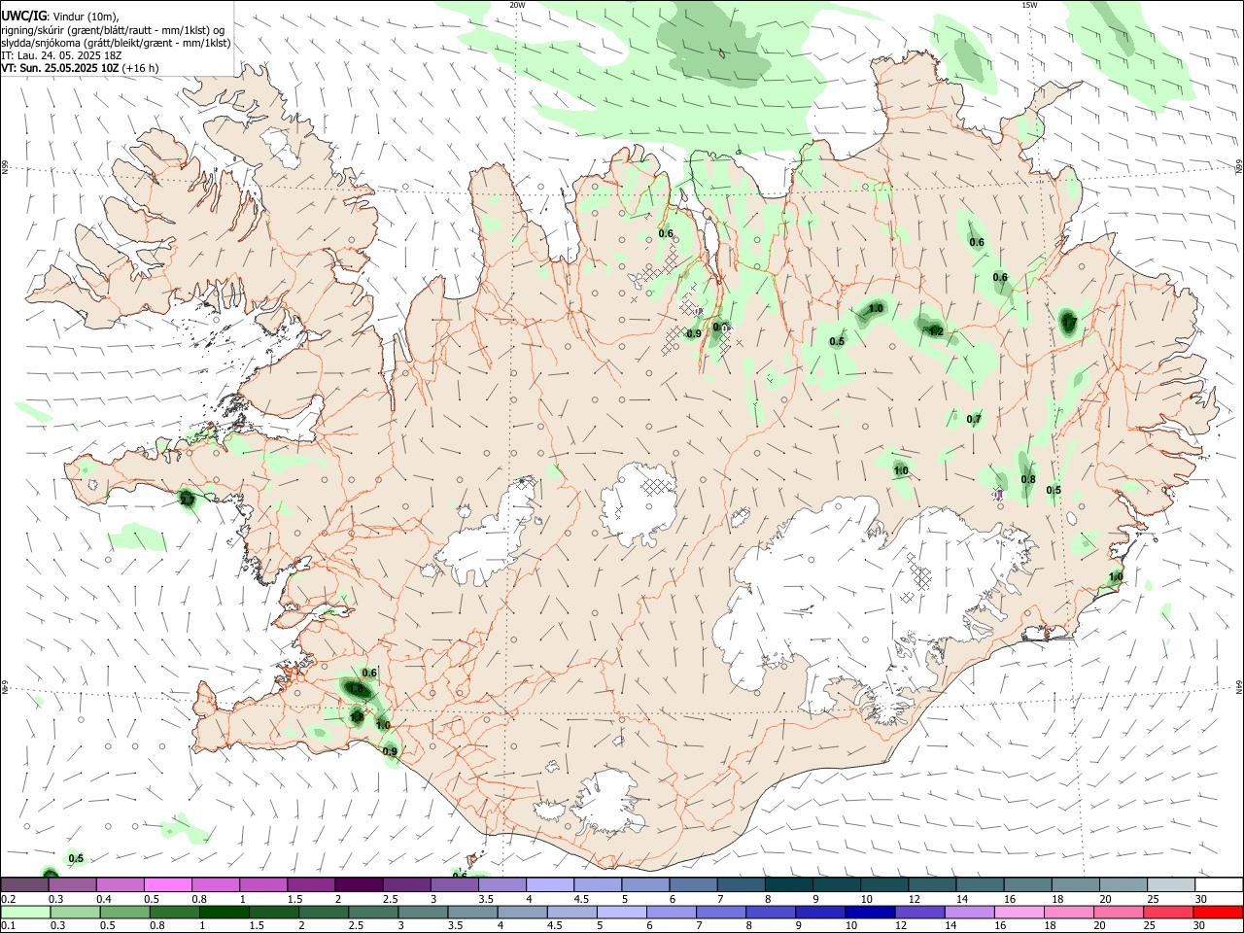
Task: Click the '(+16 h)' forecast offset text
Action: [x=140, y=68]
